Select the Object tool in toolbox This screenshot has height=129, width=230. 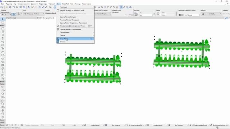[3, 72]
